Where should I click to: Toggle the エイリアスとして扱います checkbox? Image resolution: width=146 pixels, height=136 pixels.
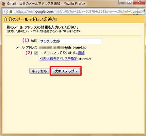pyautogui.click(x=36, y=53)
